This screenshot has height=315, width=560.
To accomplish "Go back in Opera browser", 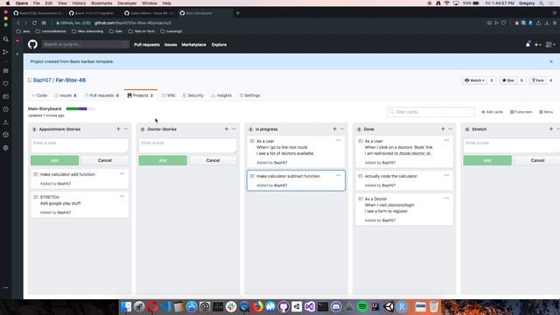I will click(x=18, y=23).
